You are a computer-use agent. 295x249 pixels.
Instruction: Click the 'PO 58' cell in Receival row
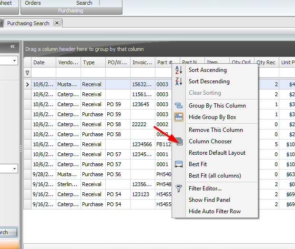click(118, 124)
